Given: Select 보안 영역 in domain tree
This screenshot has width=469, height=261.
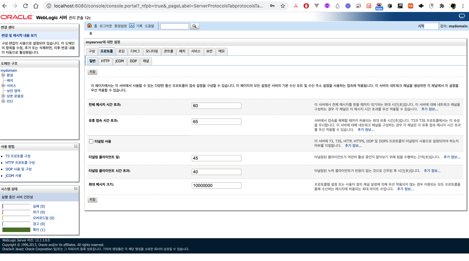Looking at the screenshot, I should click(13, 91).
